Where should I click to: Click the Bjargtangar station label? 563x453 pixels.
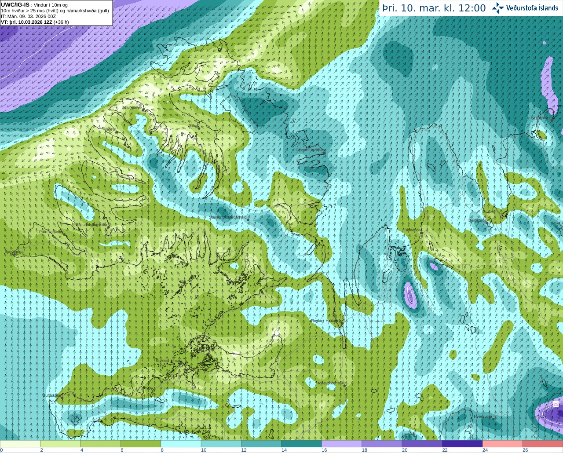(15, 252)
